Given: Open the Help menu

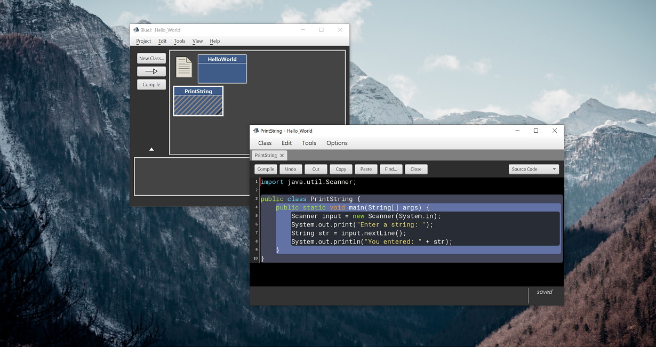Looking at the screenshot, I should pos(214,41).
